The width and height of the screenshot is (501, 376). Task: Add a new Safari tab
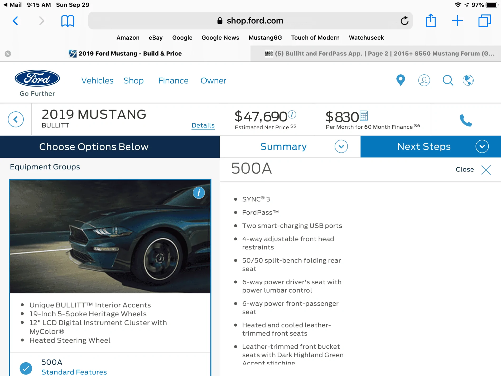point(457,21)
